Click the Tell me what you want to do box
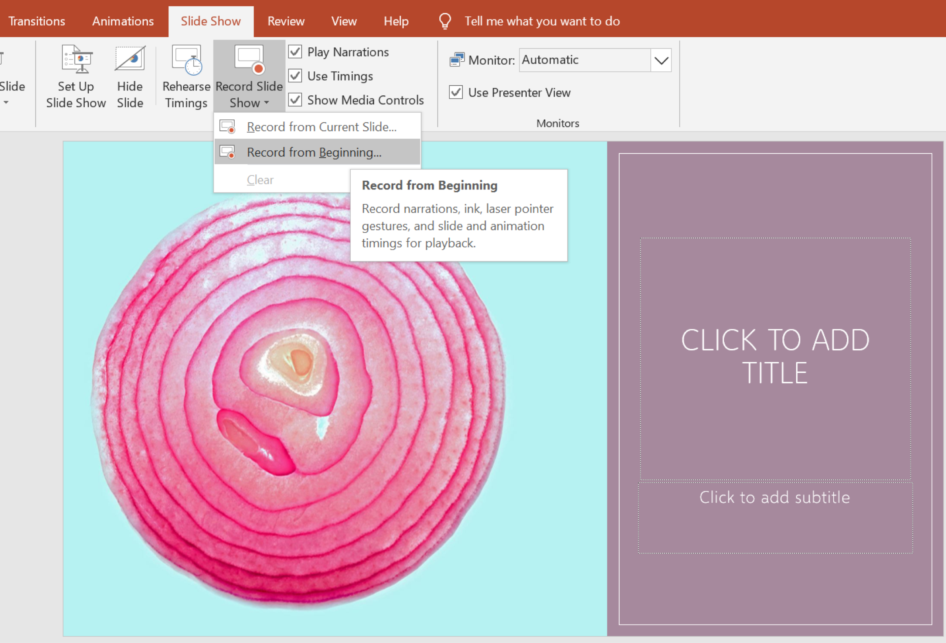The image size is (946, 643). click(x=542, y=21)
